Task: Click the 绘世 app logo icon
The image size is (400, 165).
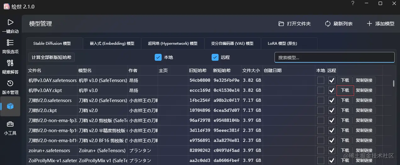Action: 6,7
